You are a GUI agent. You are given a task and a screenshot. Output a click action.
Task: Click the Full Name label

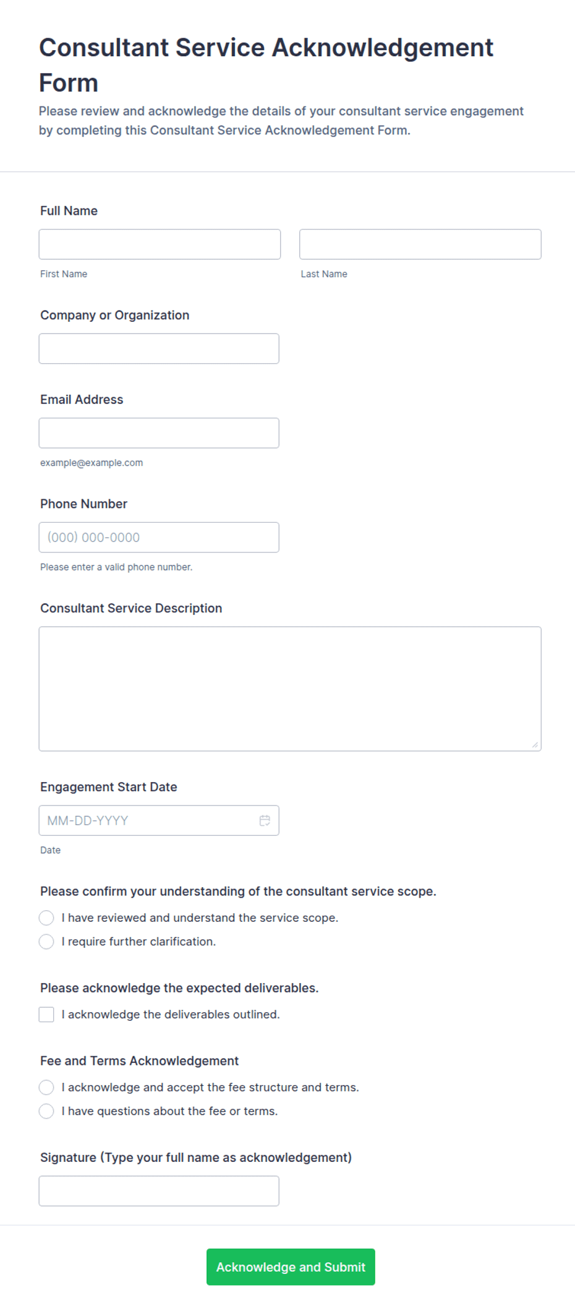pos(69,211)
